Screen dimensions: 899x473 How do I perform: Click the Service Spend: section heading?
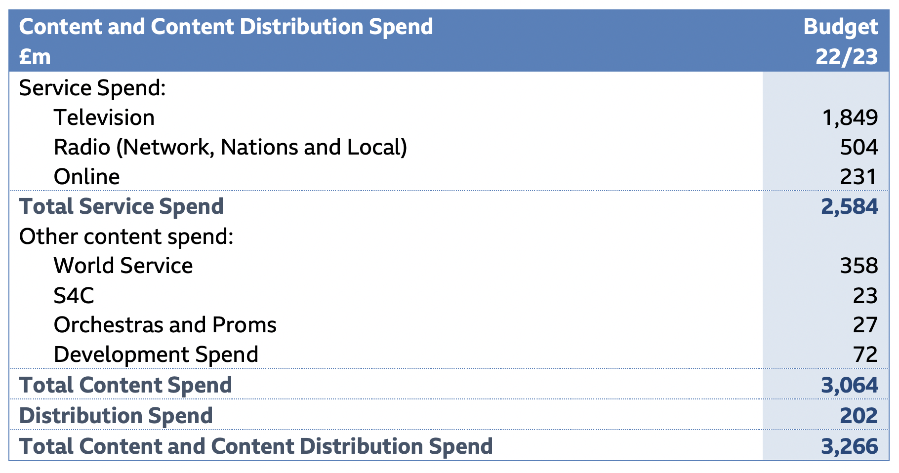pyautogui.click(x=92, y=88)
